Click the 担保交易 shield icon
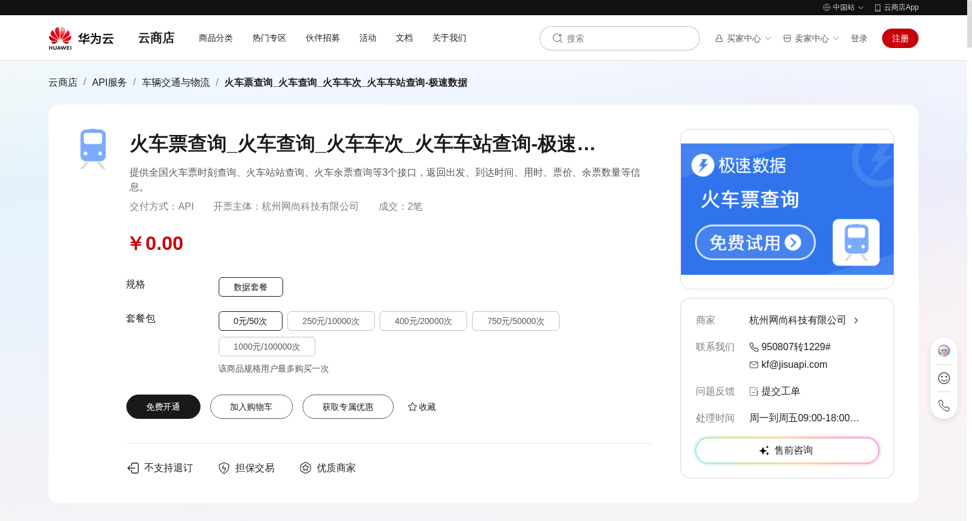The height and width of the screenshot is (521, 972). click(x=224, y=468)
